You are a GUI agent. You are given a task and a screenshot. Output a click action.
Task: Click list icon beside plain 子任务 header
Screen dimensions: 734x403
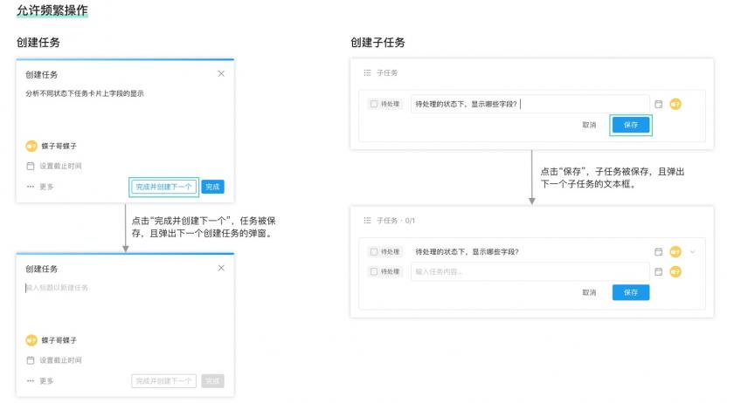[368, 72]
